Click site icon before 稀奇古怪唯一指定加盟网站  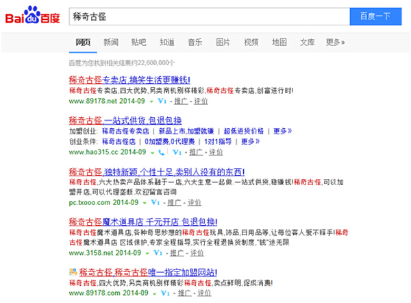(x=73, y=271)
